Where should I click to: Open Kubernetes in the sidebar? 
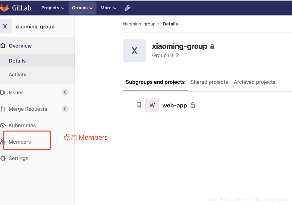tap(37, 125)
